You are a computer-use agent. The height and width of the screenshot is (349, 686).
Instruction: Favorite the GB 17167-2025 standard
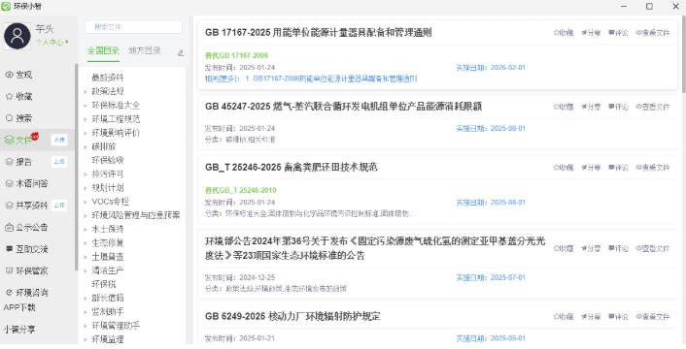563,33
